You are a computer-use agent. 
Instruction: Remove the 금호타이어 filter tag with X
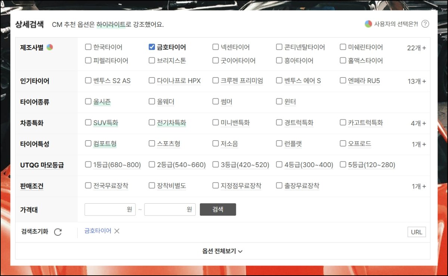click(117, 231)
